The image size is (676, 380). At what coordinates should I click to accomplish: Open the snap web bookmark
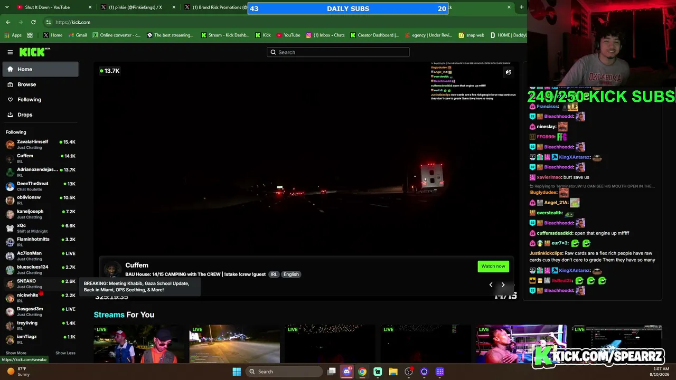coord(471,35)
